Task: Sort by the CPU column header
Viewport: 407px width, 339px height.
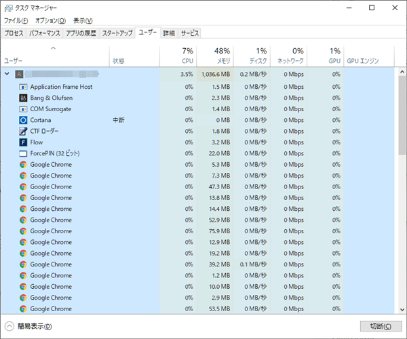Action: pos(178,56)
